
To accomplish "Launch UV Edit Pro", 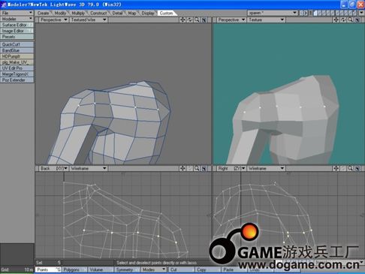I will [17, 68].
